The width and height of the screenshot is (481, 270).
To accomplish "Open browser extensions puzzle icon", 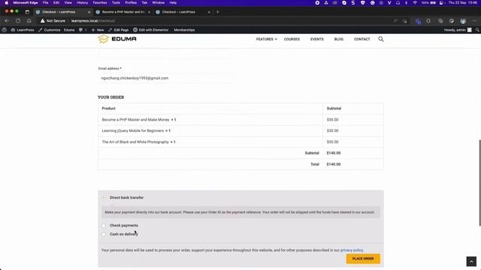I will (428, 21).
